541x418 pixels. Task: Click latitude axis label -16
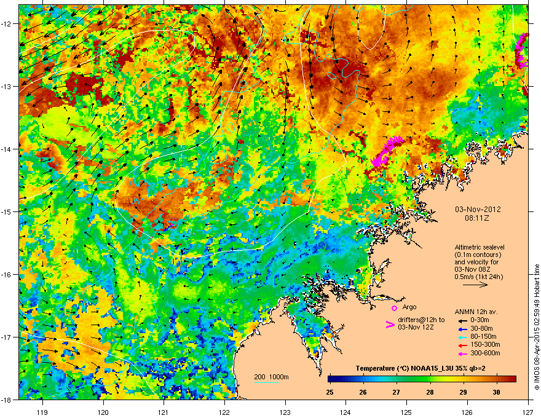7,275
